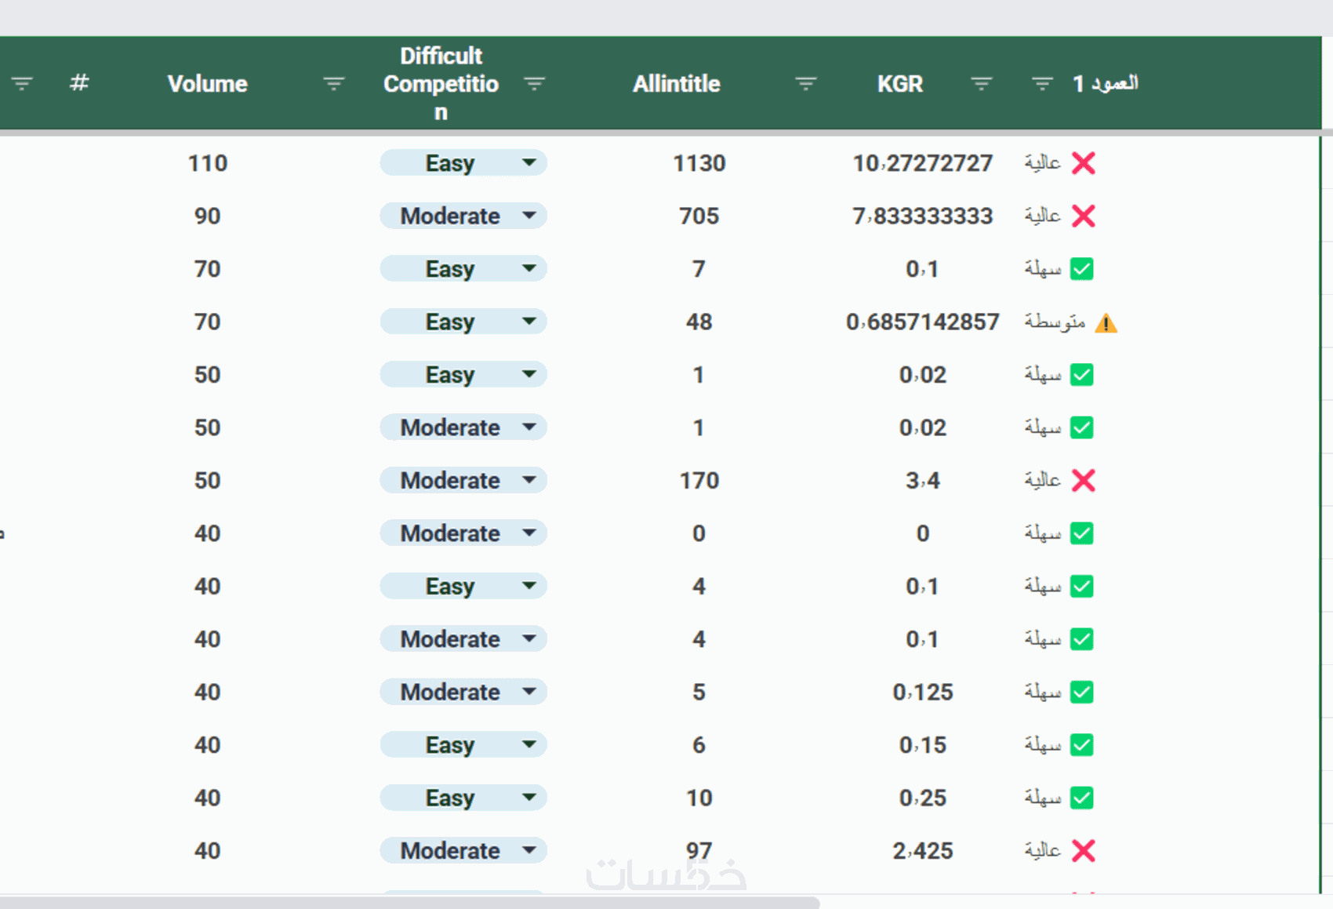Screen dimensions: 1333x909
Task: Expand the Moderate dropdown in the 90 volume row
Action: pos(529,216)
